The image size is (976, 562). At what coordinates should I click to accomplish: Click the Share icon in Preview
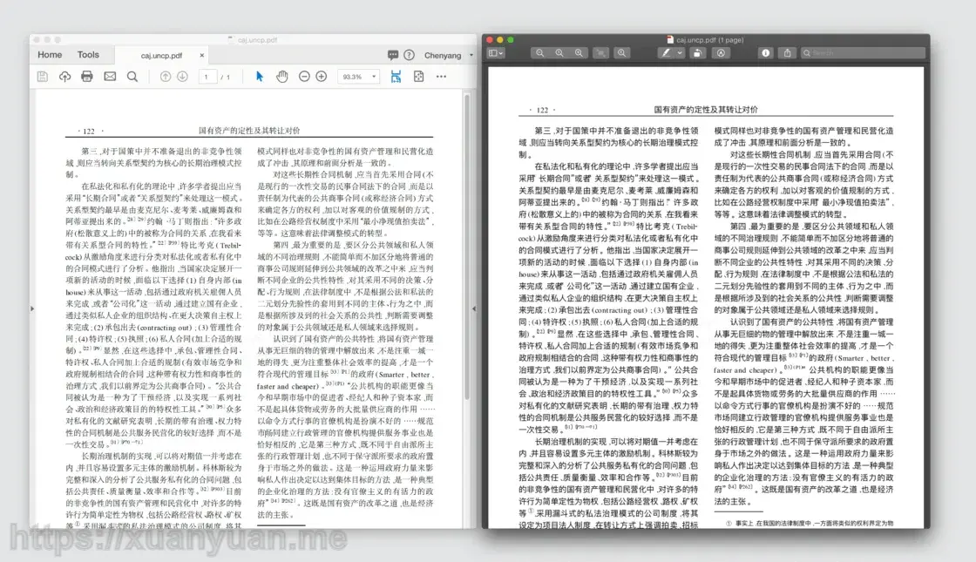[788, 53]
